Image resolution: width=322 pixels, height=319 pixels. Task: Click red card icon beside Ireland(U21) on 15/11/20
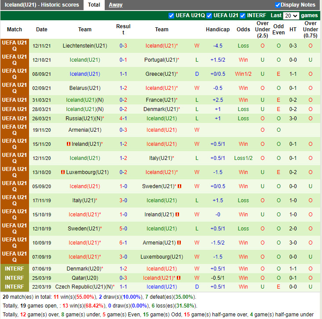pos(69,144)
